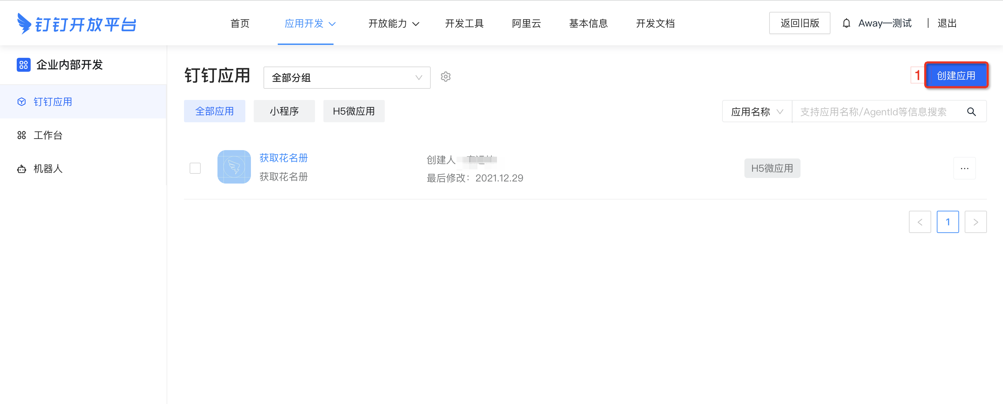Viewport: 1003px width, 404px height.
Task: Select page 1 in pagination
Action: (948, 222)
